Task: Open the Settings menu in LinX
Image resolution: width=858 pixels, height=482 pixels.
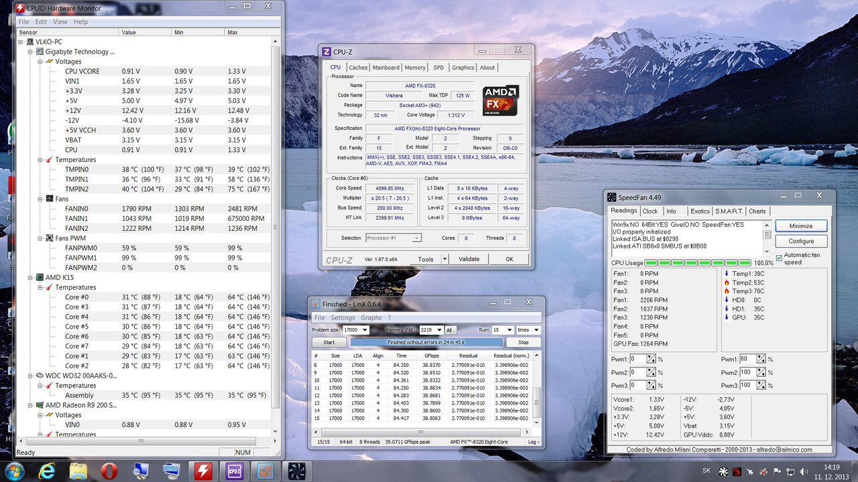Action: (x=343, y=317)
